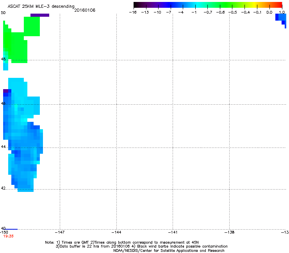Viewport: 289px width, 253px height.
Task: Click the color bar label -0.6
Action: pos(220,12)
